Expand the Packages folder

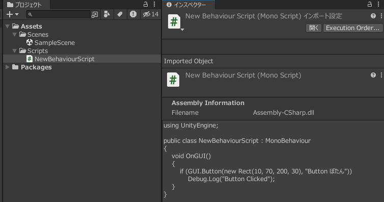(x=8, y=67)
